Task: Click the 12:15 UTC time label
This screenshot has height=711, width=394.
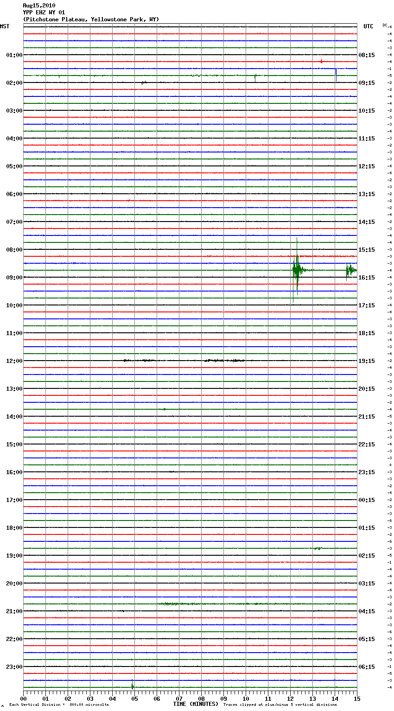Action: coord(367,166)
